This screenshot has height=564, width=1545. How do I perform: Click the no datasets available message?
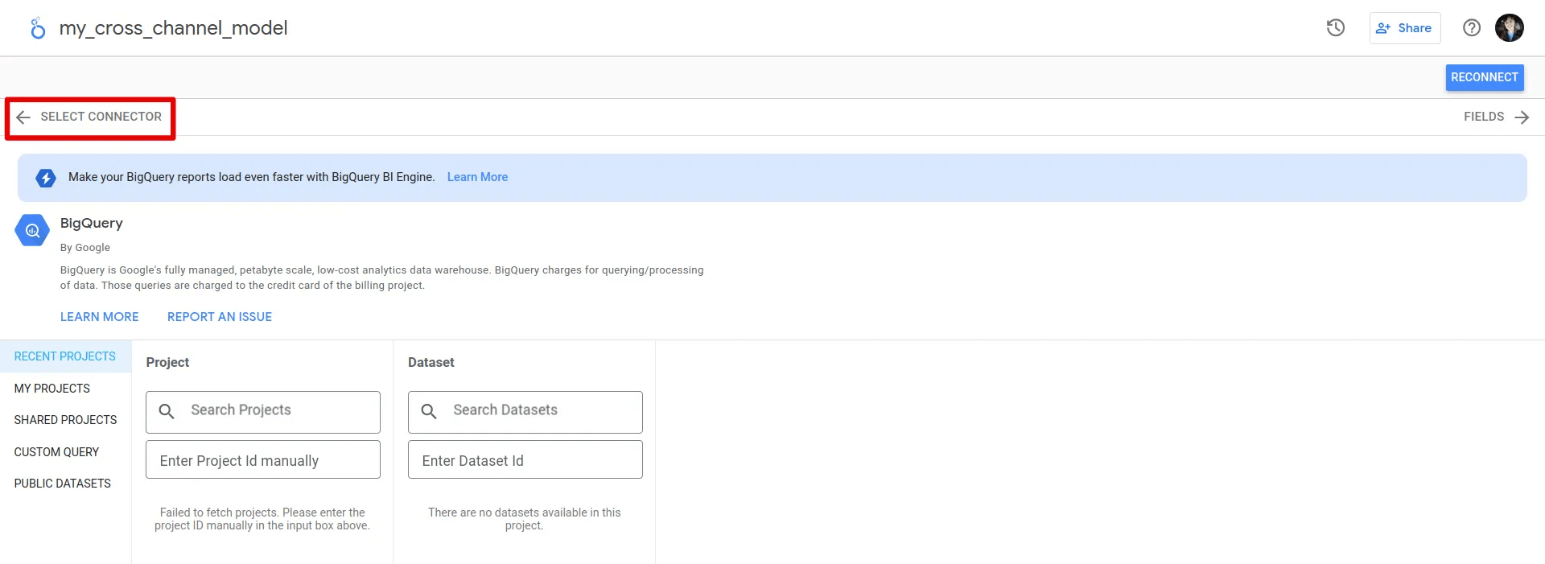tap(525, 519)
